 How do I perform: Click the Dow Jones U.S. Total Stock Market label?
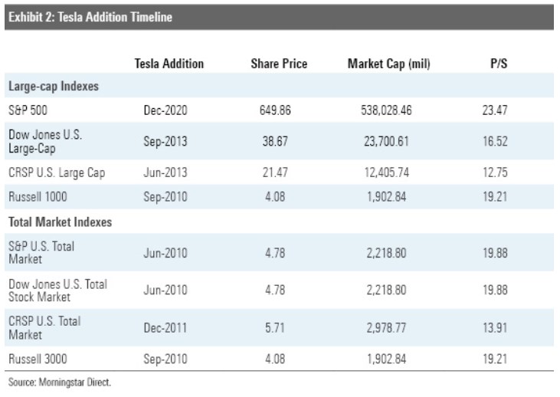tap(57, 290)
